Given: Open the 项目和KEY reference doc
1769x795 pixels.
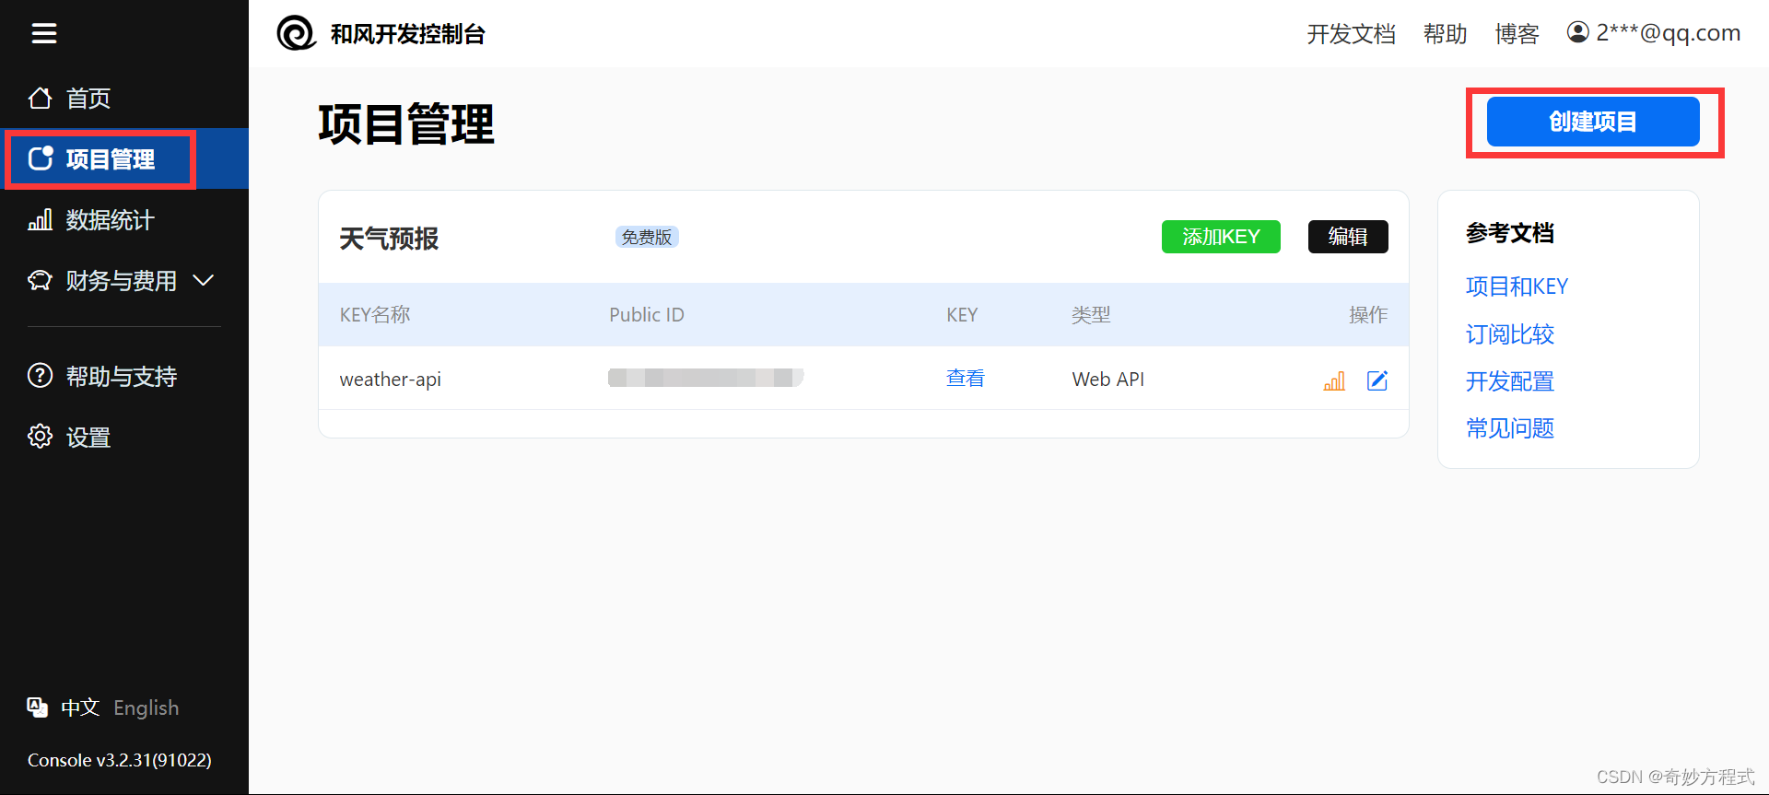Looking at the screenshot, I should point(1517,286).
